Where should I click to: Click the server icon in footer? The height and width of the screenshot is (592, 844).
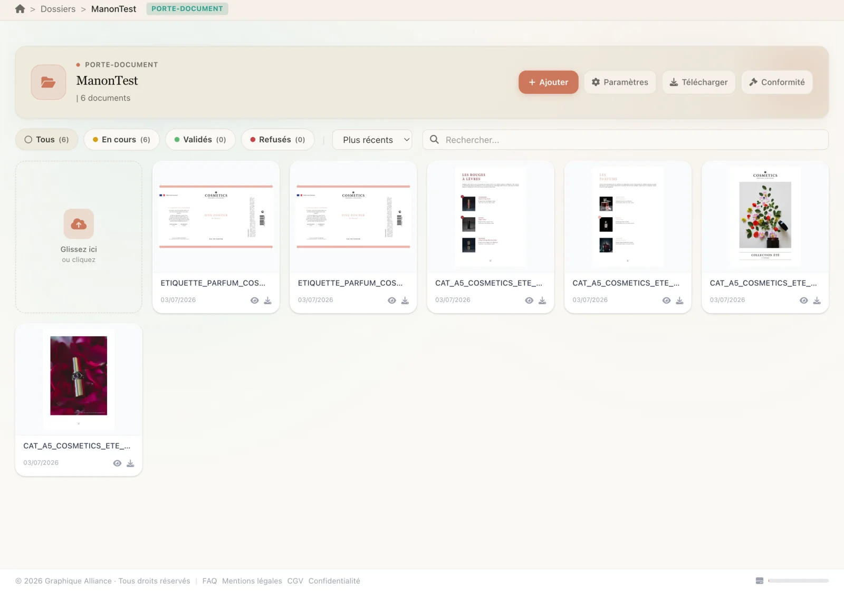pos(760,580)
